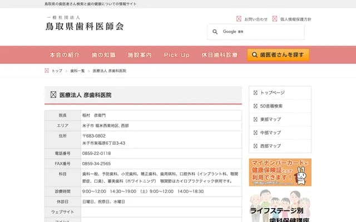Open the マイナンバーカード health insurance banner

[280, 172]
